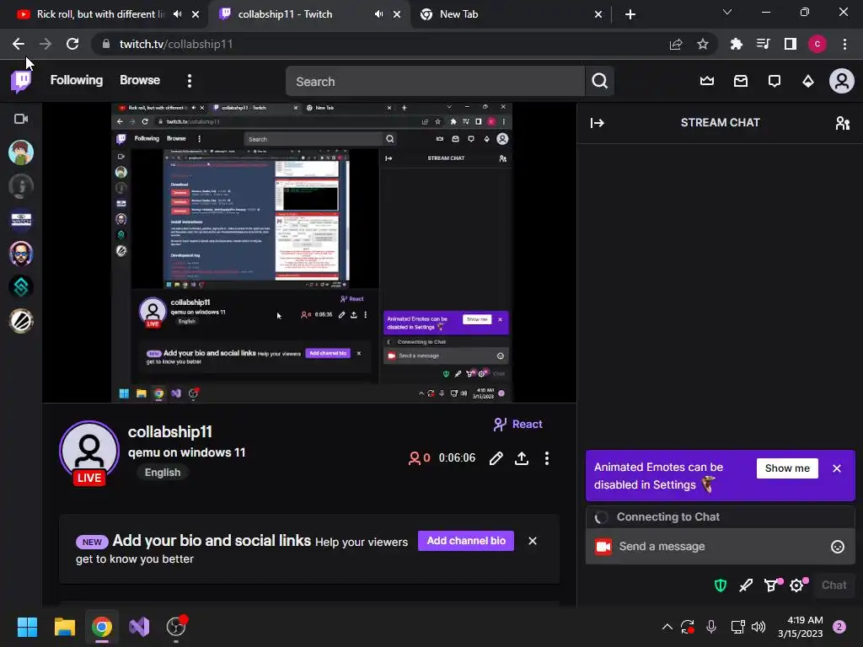Click the collabship11 LIVE profile avatar

(x=89, y=452)
